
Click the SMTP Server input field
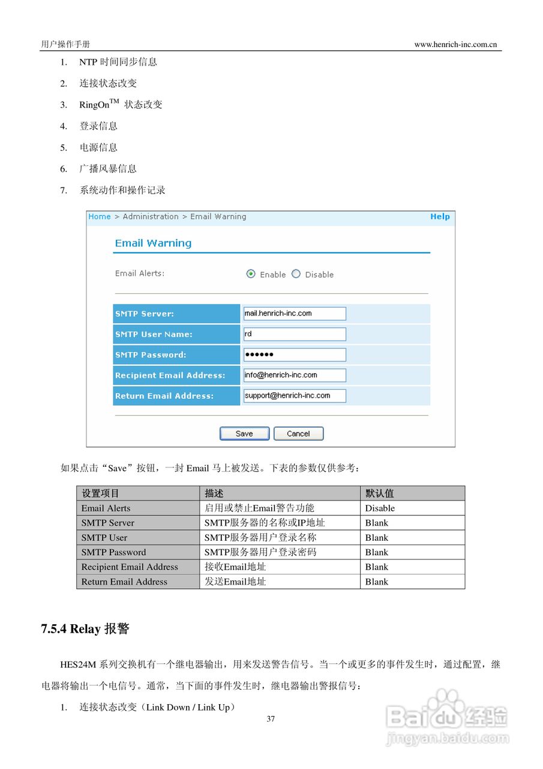[x=294, y=313]
